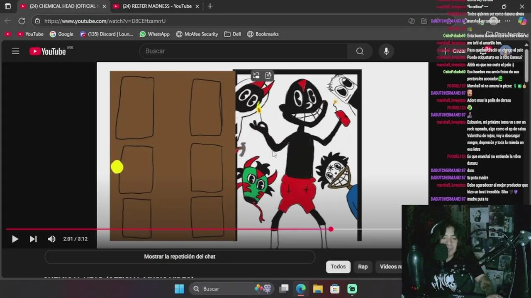Click the Edge profile avatar icon
Screen dimensions: 531x298
click(x=493, y=21)
